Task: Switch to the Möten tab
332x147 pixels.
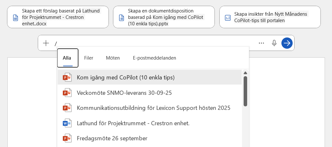Action: (x=113, y=58)
